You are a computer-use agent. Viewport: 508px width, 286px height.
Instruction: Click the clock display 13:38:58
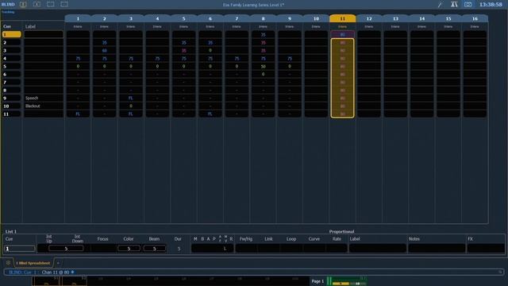coord(491,5)
